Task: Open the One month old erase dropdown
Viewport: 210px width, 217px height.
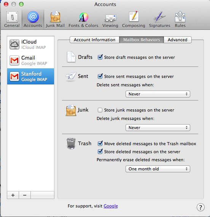Action: coord(158,169)
